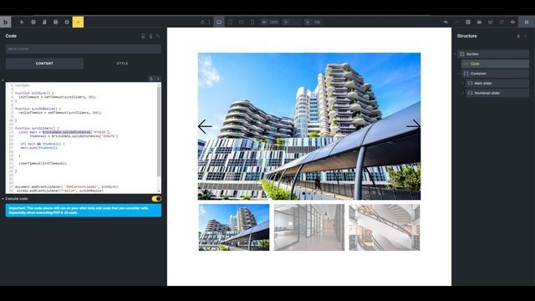
Task: Click the canvas zoom percentage field
Action: coord(318,23)
